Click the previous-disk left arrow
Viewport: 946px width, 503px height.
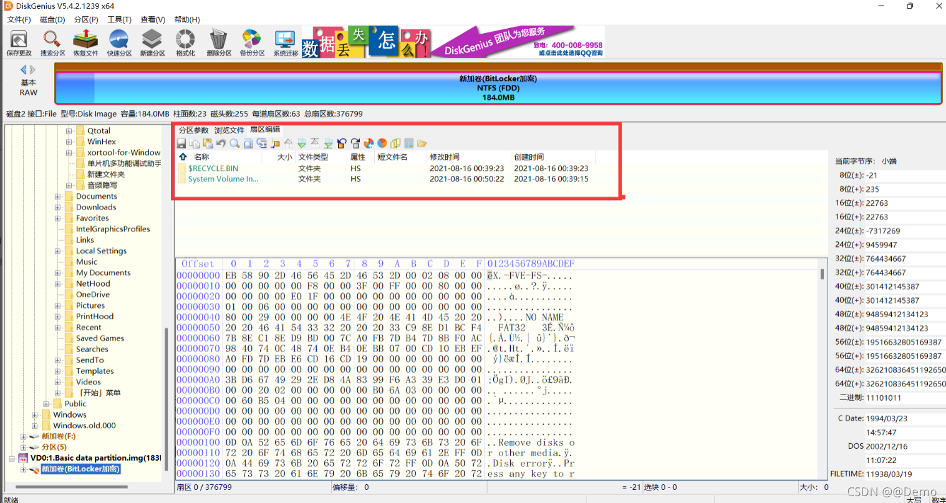pyautogui.click(x=24, y=69)
